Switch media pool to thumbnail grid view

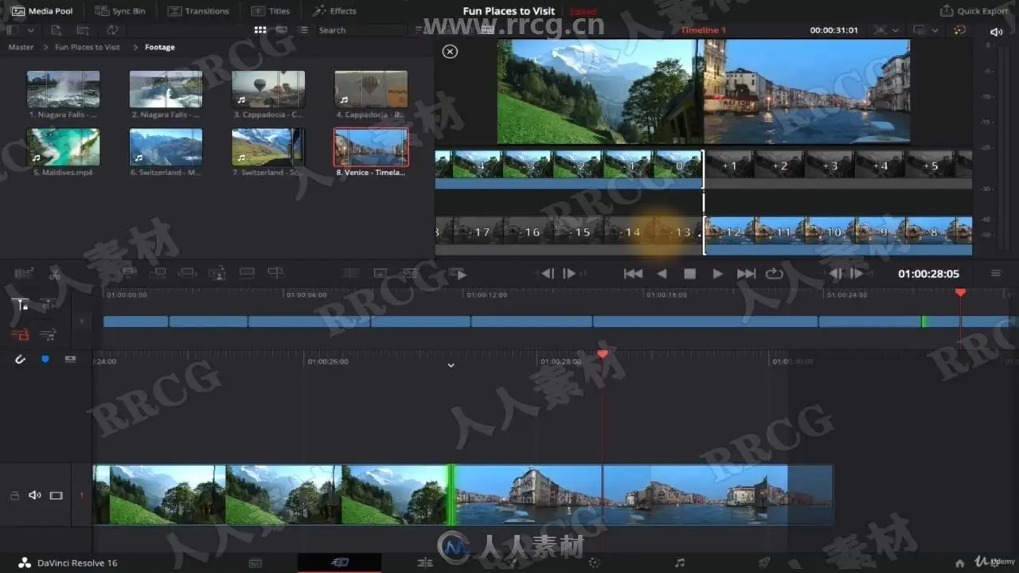coord(260,30)
